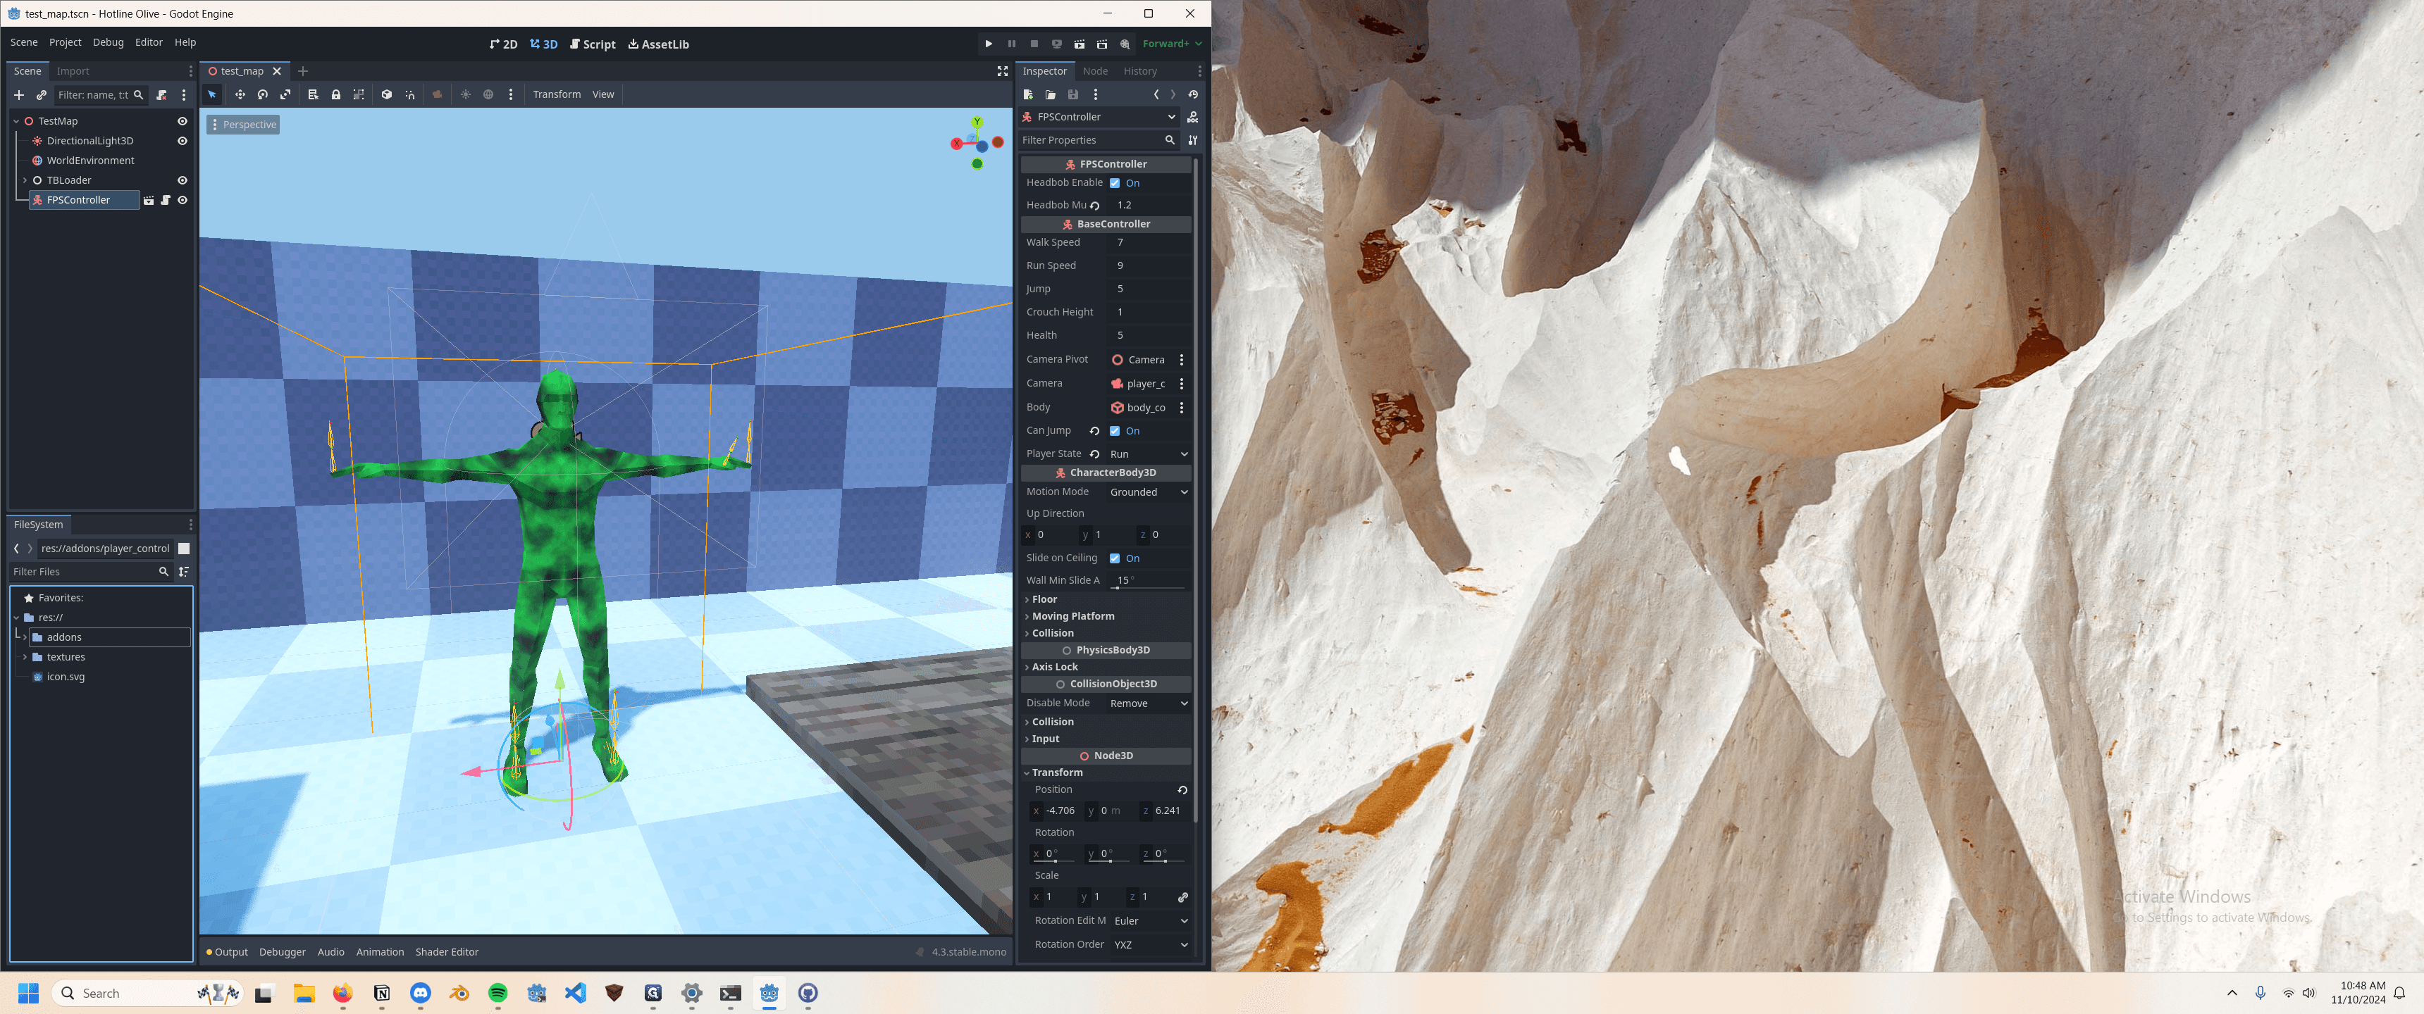This screenshot has width=2424, height=1014.
Task: Uncheck the Headbob Enable checkbox
Action: click(1115, 183)
